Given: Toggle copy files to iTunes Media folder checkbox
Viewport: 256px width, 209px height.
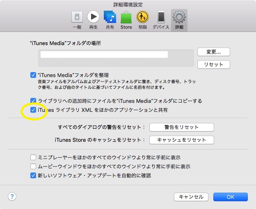Looking at the screenshot, I should click(33, 100).
